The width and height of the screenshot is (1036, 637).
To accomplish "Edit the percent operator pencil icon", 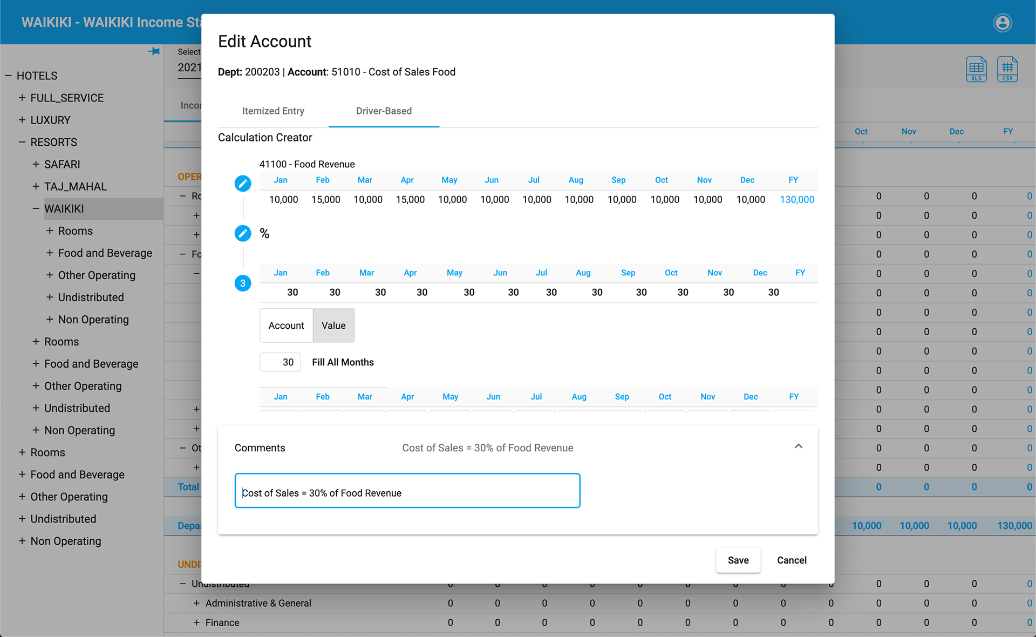I will [x=243, y=233].
